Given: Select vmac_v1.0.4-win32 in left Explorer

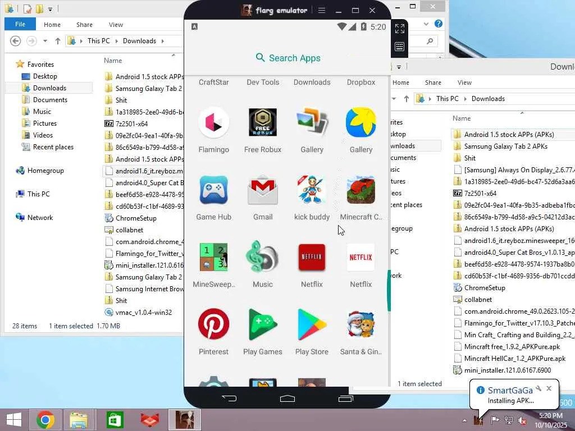Looking at the screenshot, I should 143,312.
